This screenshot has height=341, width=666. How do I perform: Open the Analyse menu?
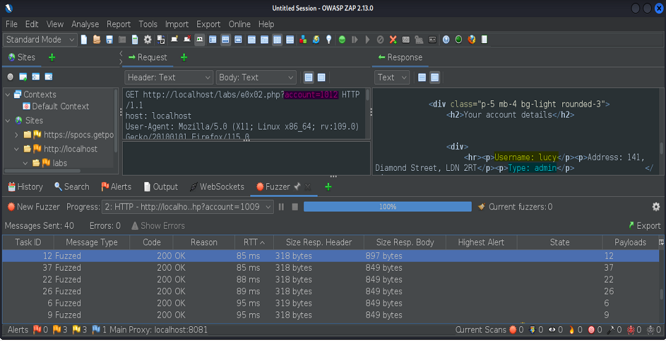[85, 24]
